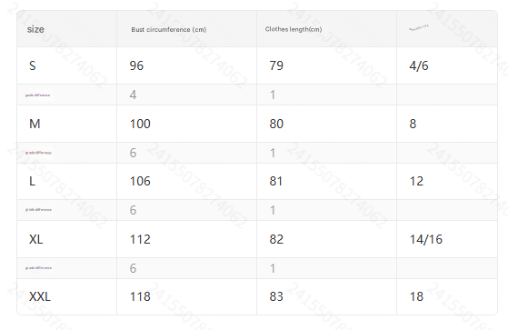The height and width of the screenshot is (330, 508).
Task: Click the M size row label
Action: click(35, 124)
